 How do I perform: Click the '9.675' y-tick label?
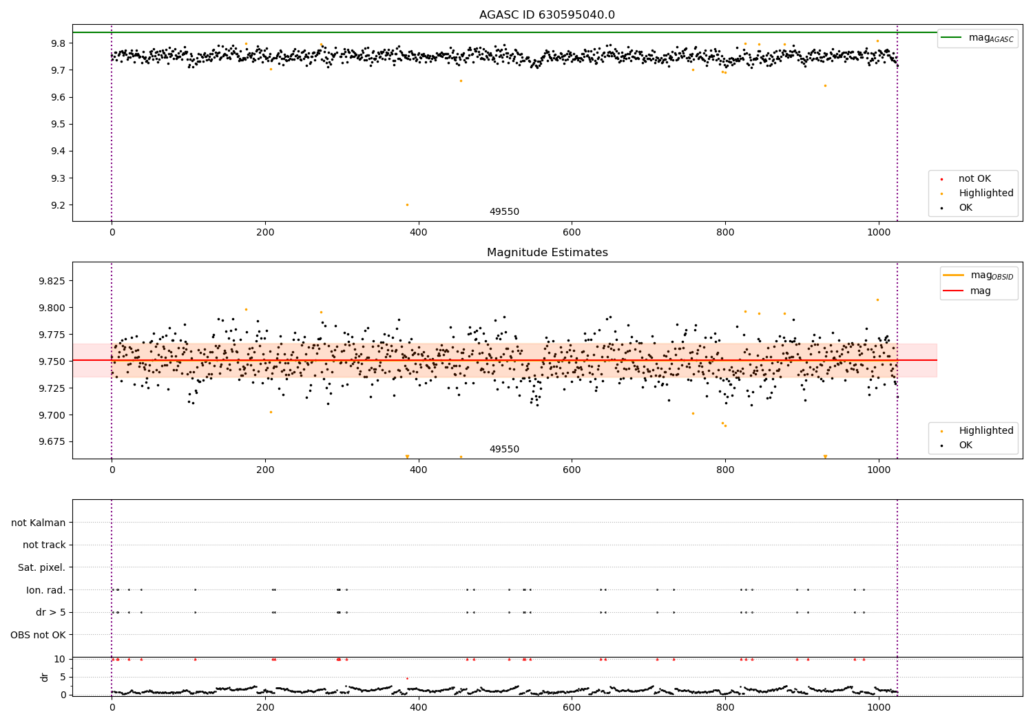coord(52,442)
